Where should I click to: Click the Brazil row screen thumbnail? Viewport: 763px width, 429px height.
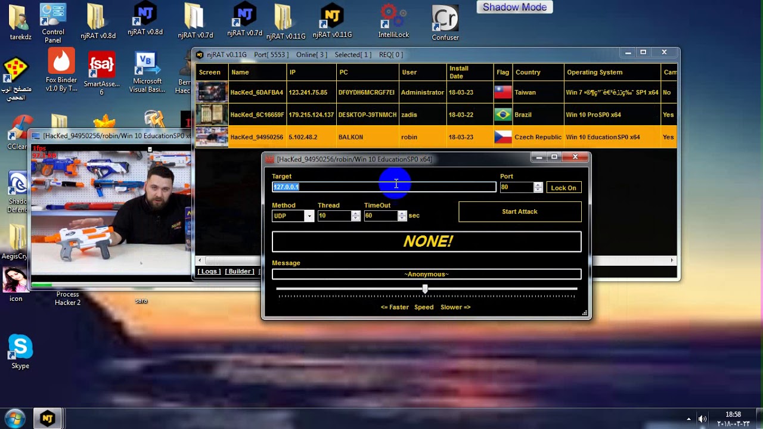coord(212,114)
